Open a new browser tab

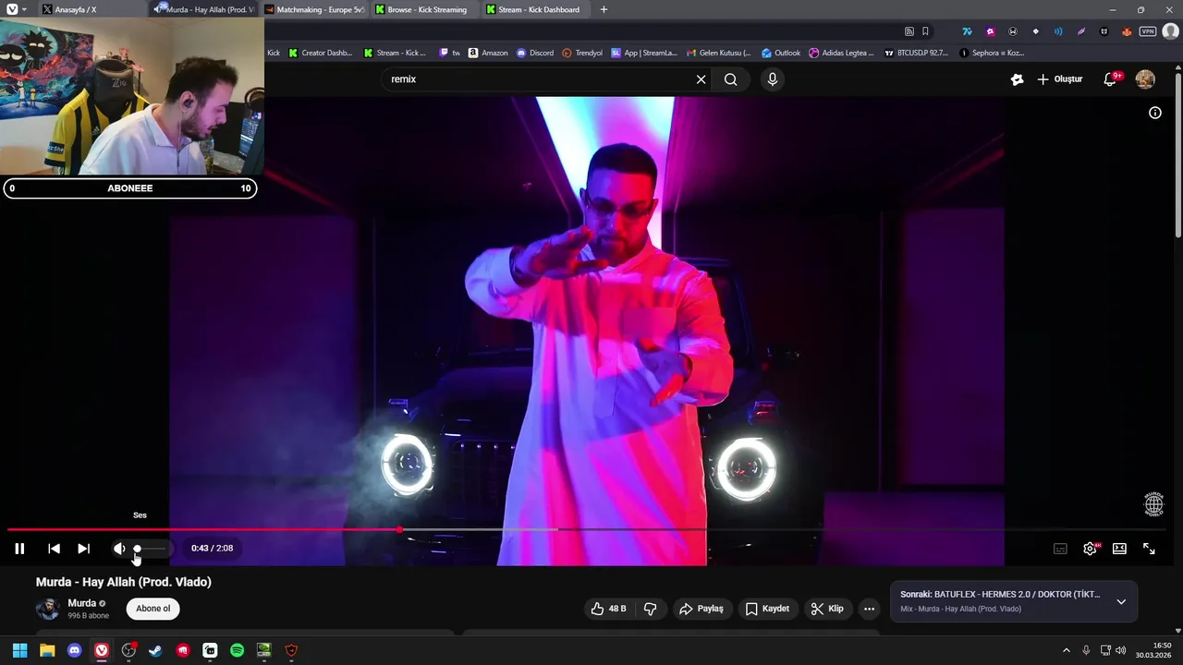(604, 9)
